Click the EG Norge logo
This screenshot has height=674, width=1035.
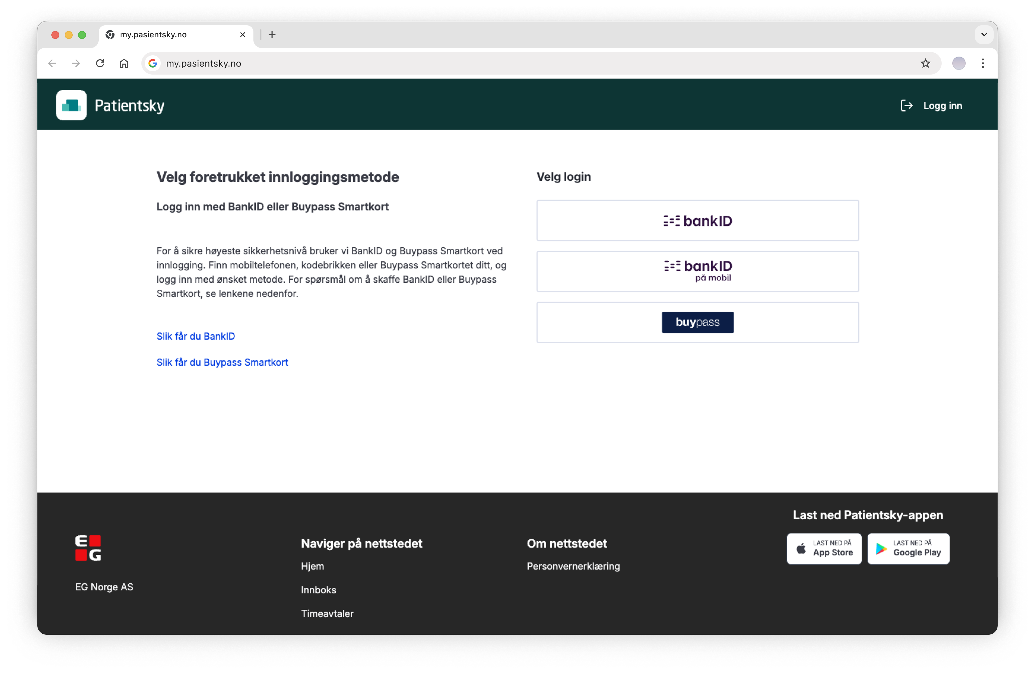point(88,547)
